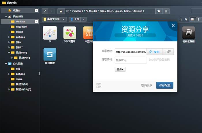Viewport: 202px width, 133px height.
Task: Click the 提取密码 input field
Action: pos(131,60)
